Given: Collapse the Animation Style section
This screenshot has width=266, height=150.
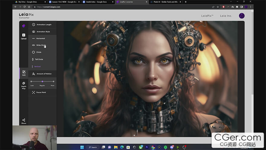Looking at the screenshot, I should [42, 32].
